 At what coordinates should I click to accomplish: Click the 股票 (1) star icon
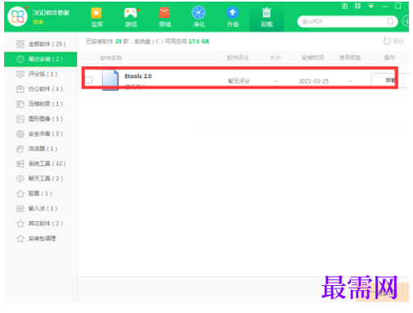[x=20, y=193]
